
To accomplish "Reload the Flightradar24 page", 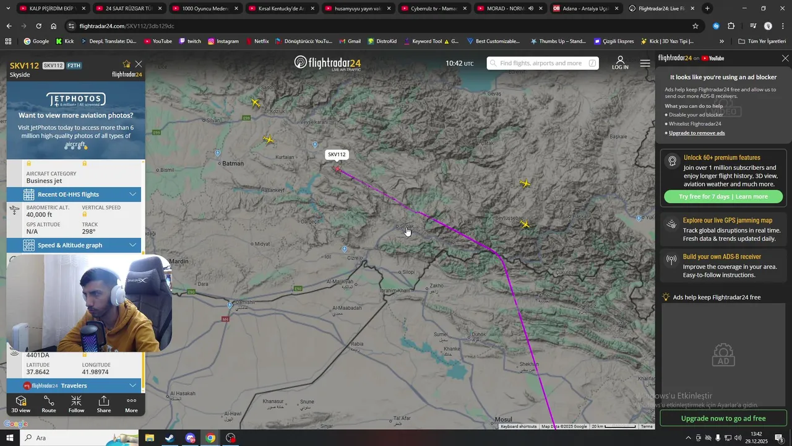I will [x=38, y=26].
